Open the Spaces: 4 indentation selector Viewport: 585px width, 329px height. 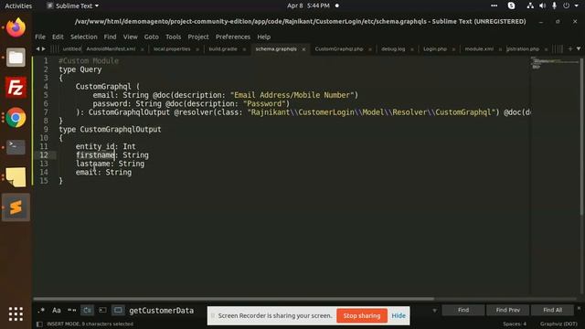click(x=514, y=324)
